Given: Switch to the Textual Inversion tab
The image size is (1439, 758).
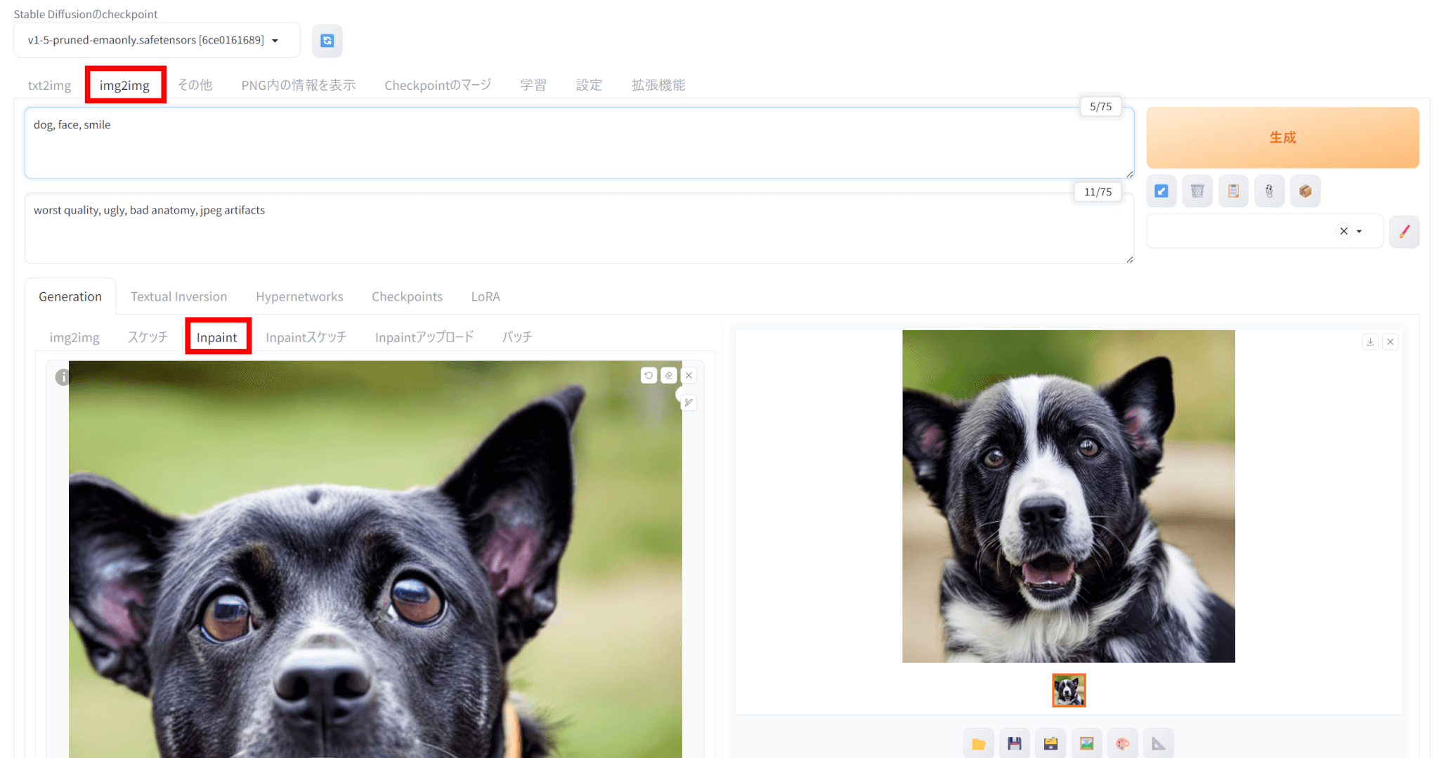Looking at the screenshot, I should coord(178,296).
